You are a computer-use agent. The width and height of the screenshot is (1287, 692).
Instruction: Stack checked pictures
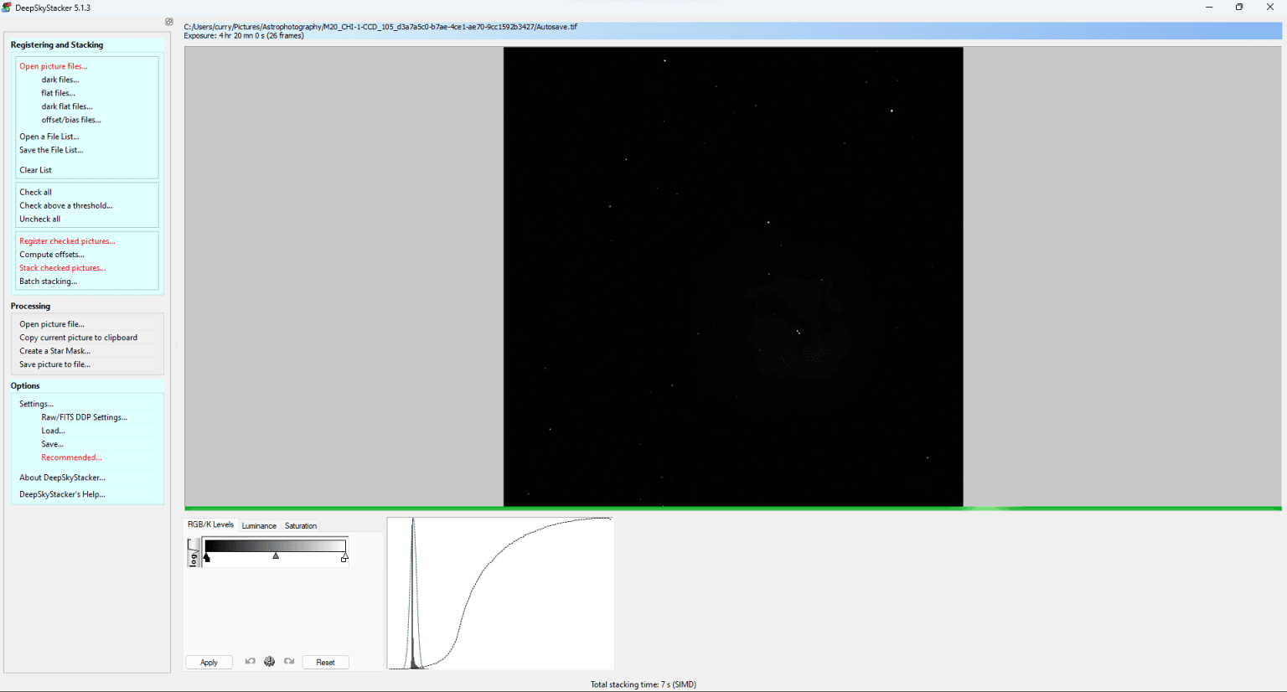pos(62,267)
